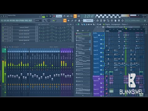This screenshot has height=111, width=148.
Task: Mute Track 5 via its green light
Action: coord(103,39)
